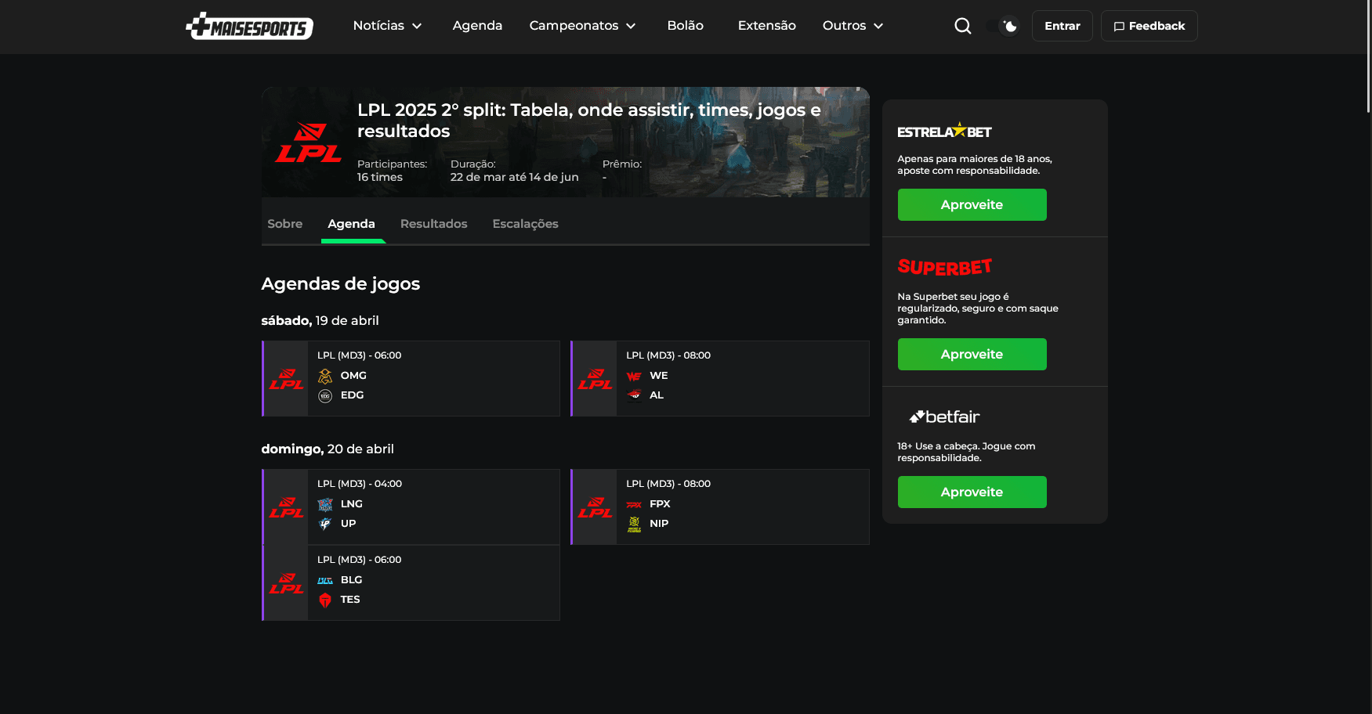Select the Agenda tab under LPL banner
This screenshot has height=714, width=1372.
click(x=352, y=224)
